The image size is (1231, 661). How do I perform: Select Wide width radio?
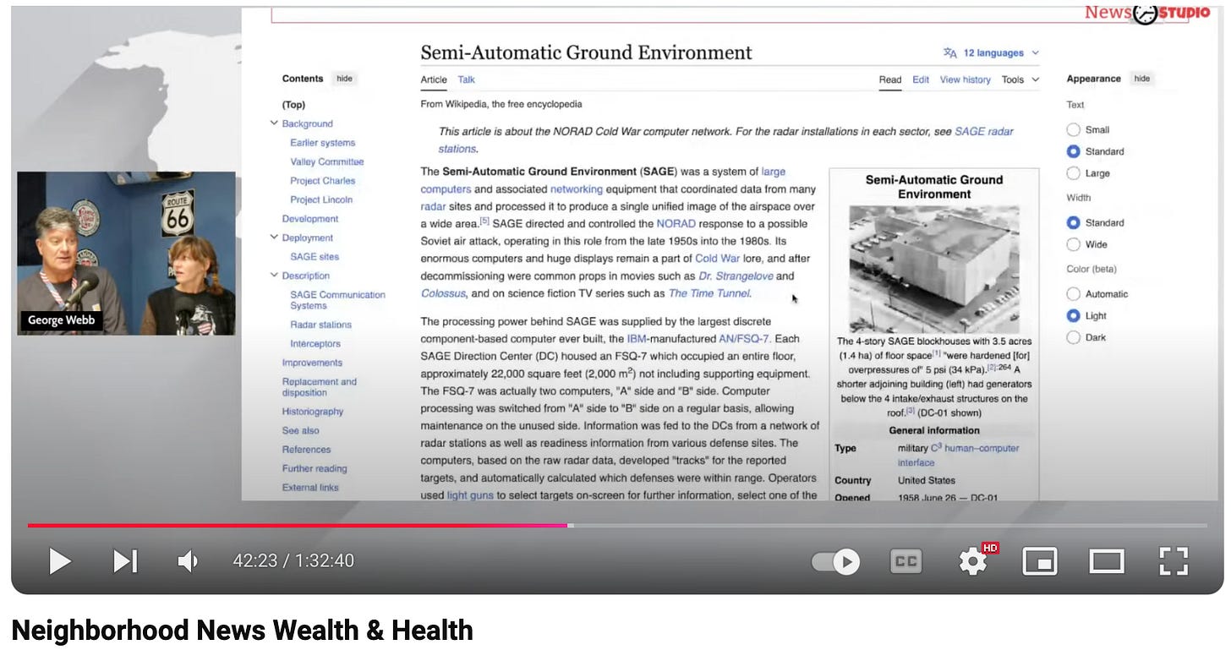pyautogui.click(x=1073, y=244)
